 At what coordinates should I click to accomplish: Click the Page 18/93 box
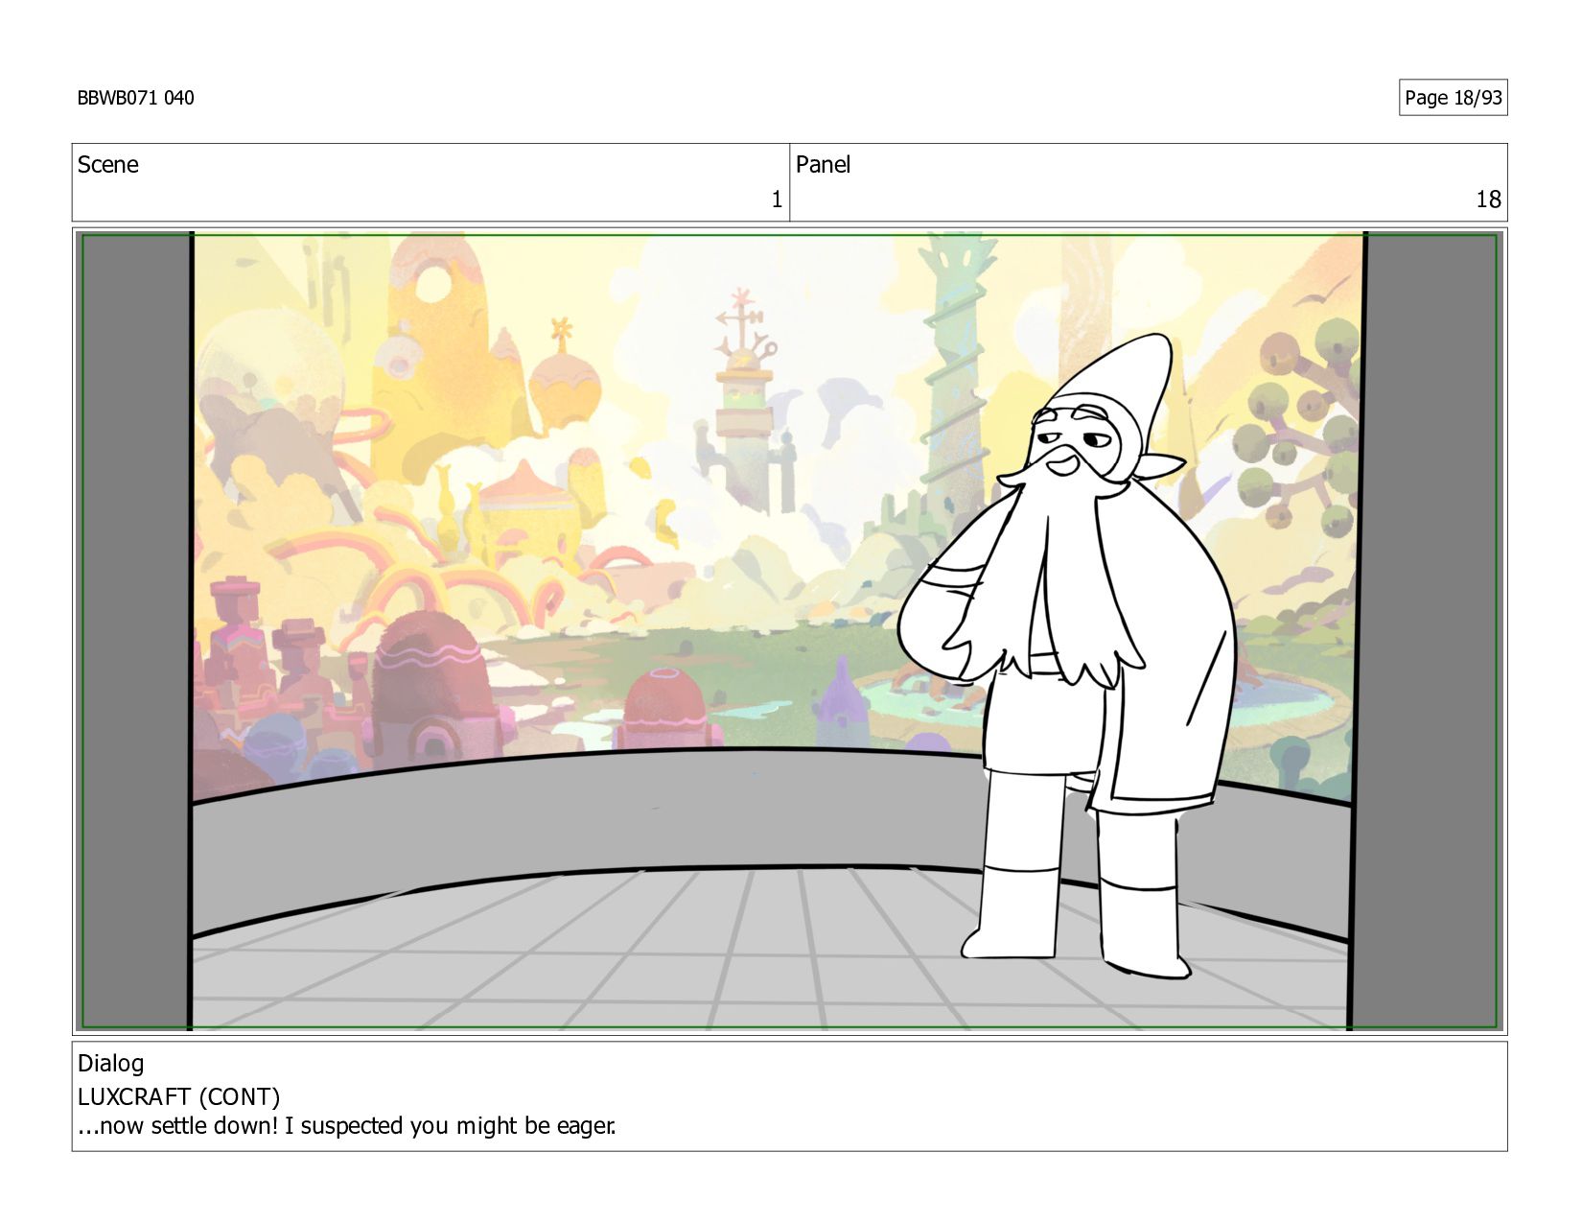pos(1453,98)
